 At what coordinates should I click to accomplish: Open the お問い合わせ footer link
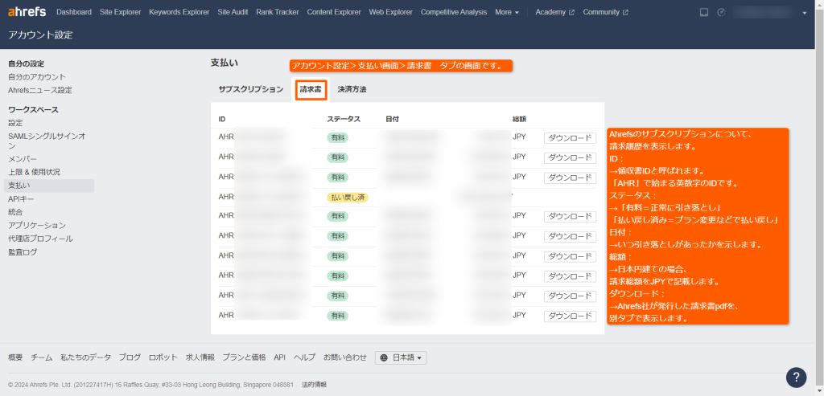point(344,357)
